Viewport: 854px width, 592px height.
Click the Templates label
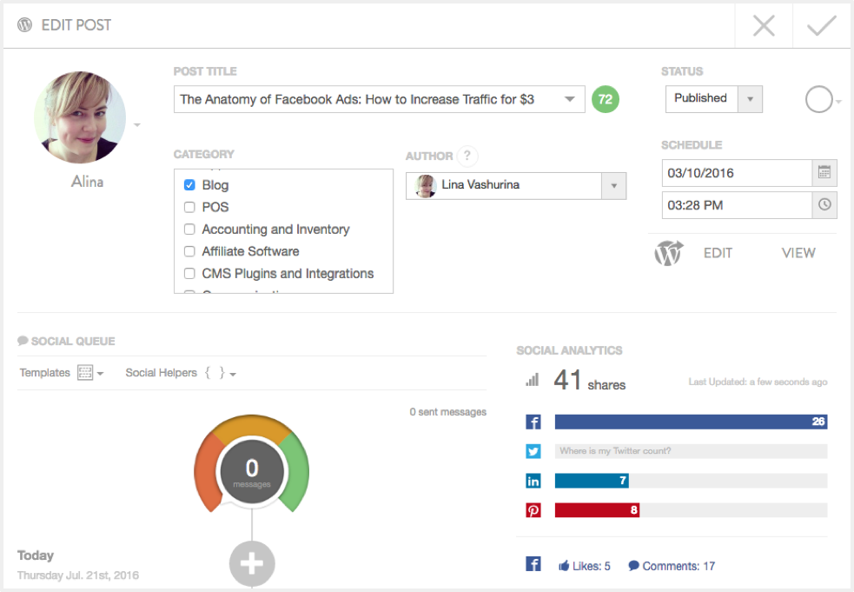[44, 373]
